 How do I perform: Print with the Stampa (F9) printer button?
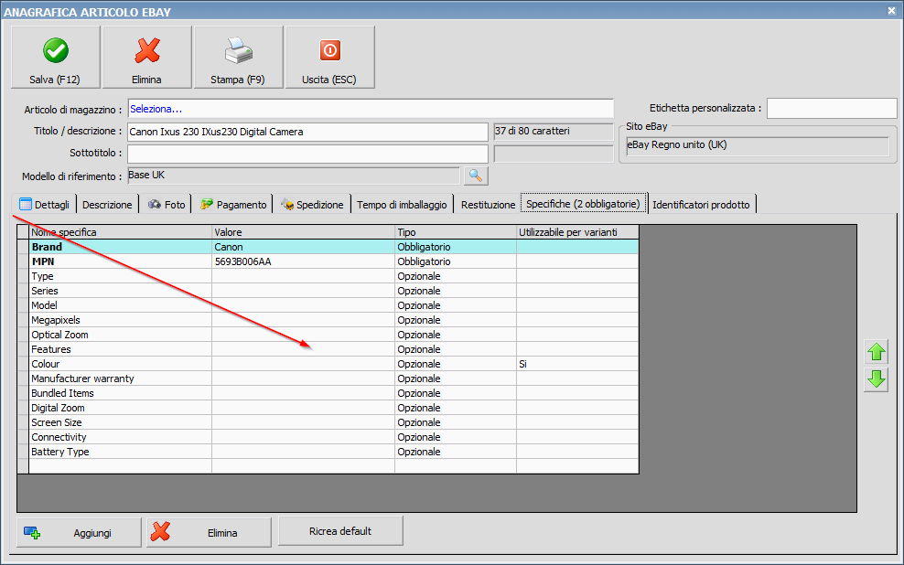coord(238,57)
